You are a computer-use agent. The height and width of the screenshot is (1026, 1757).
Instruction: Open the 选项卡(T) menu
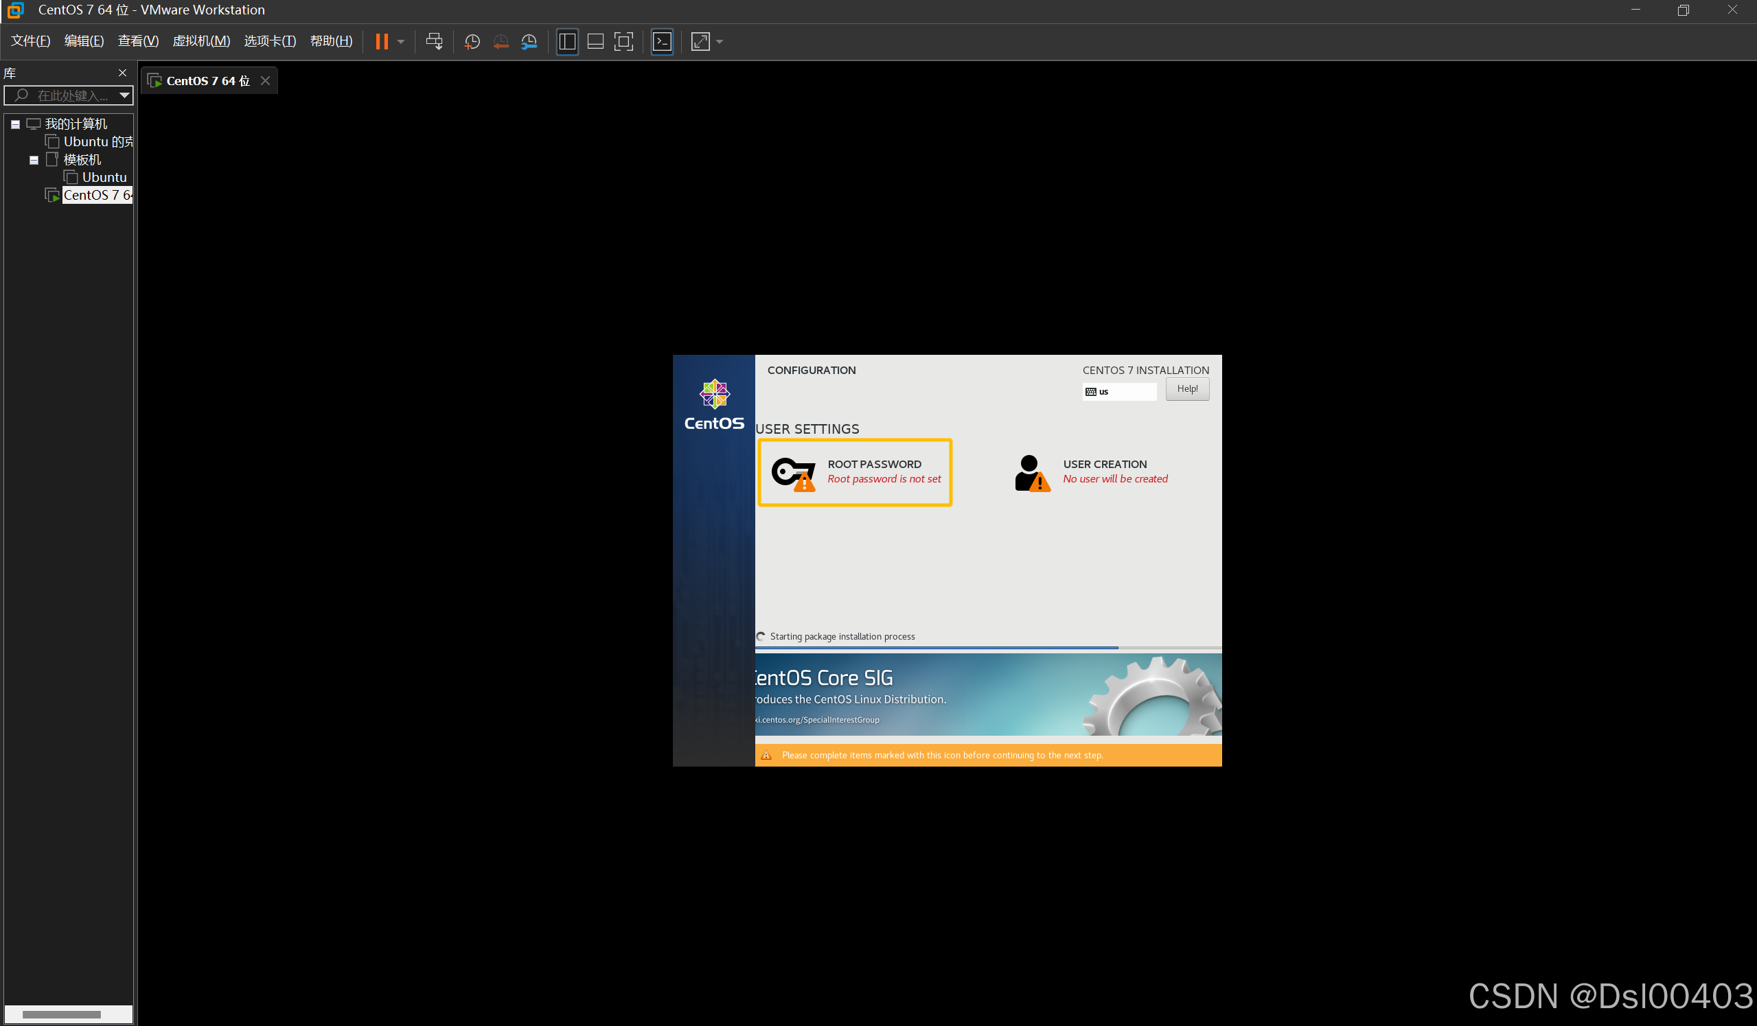point(270,41)
